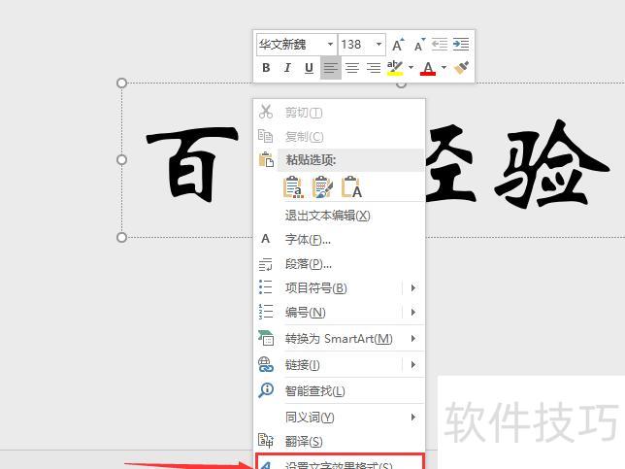The image size is (625, 469).
Task: Select left text alignment
Action: click(330, 68)
